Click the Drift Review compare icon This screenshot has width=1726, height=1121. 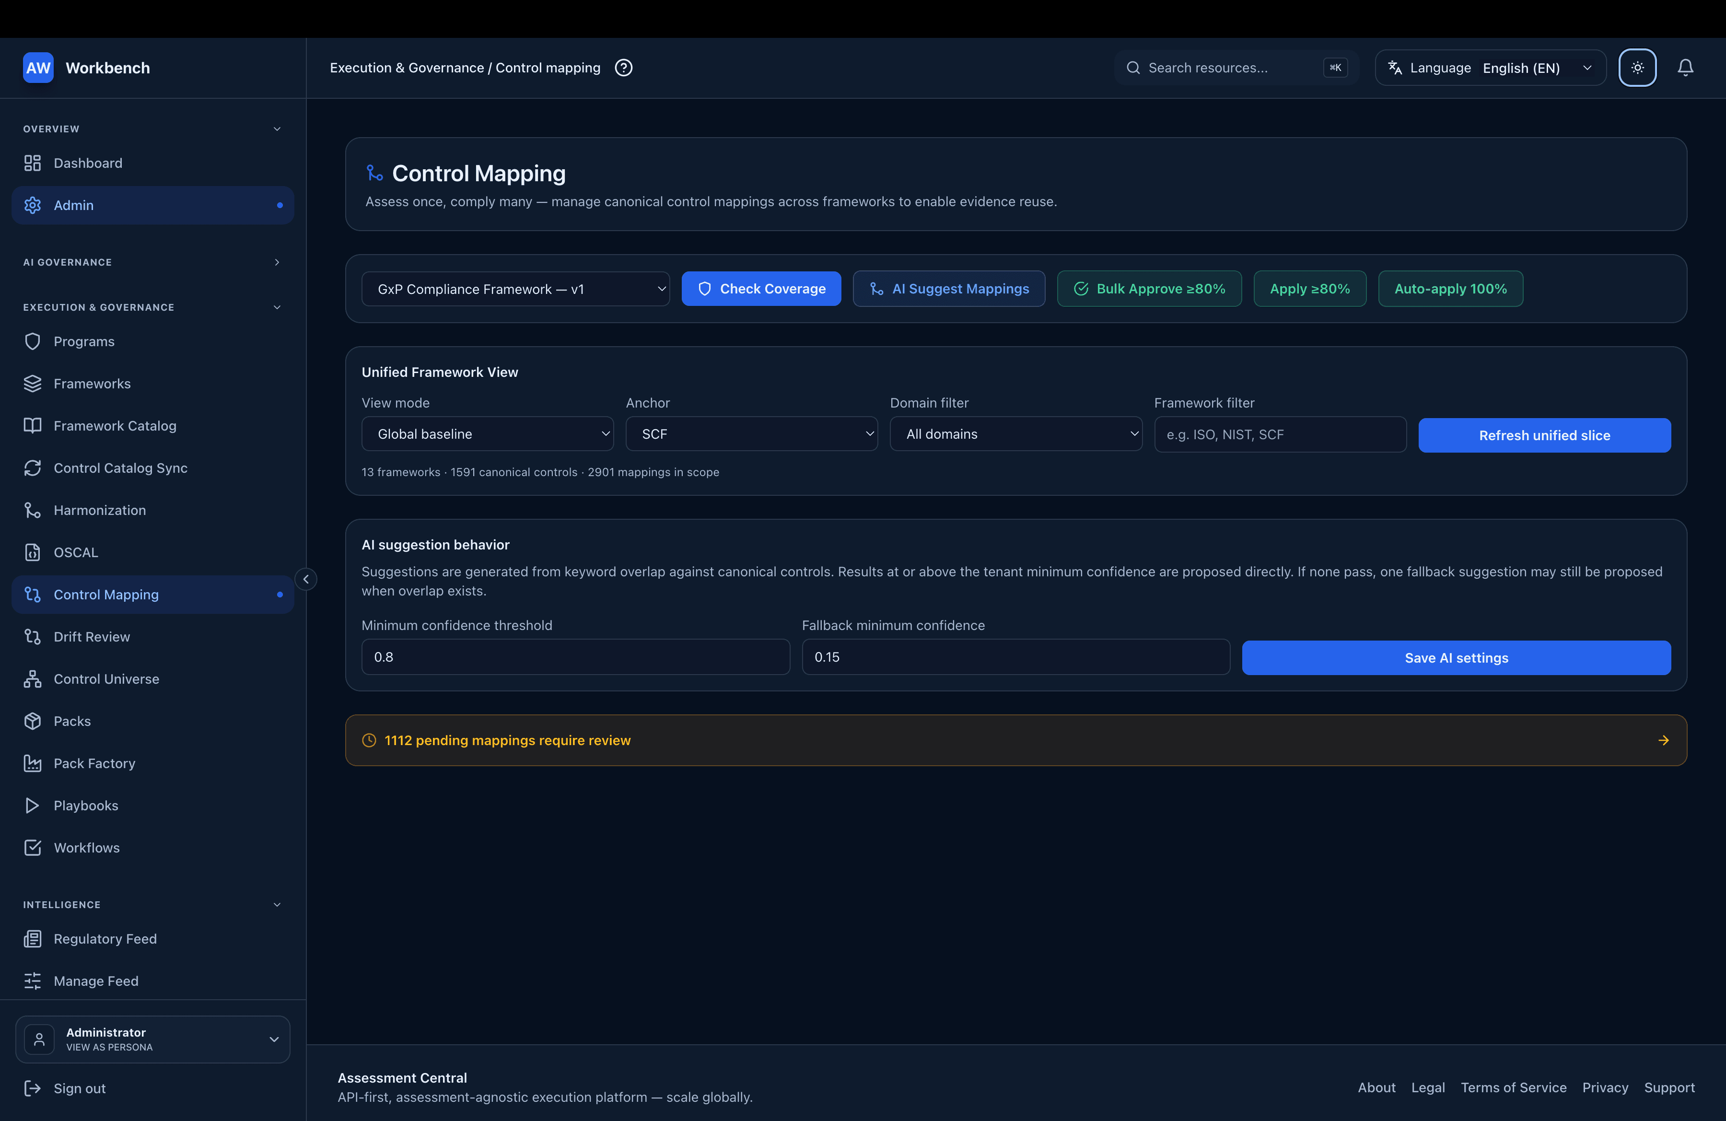pos(33,637)
